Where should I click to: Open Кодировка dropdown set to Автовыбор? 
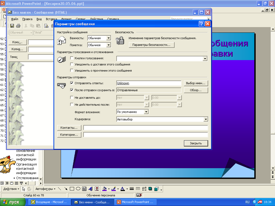coord(206,119)
